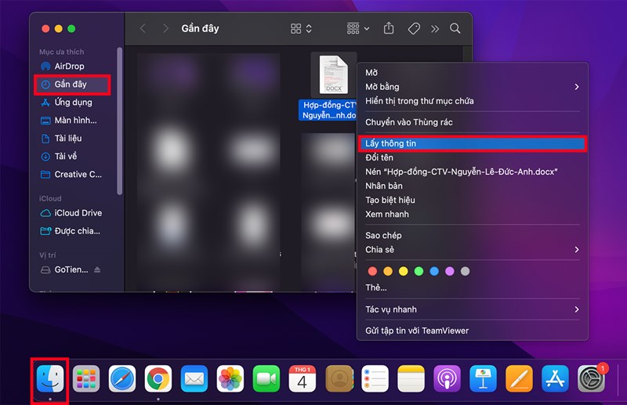627x405 pixels.
Task: Choose Lấy thông tin menu item
Action: [x=473, y=143]
